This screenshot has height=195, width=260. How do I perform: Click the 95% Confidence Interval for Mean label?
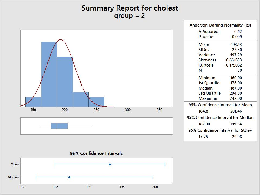(x=220, y=105)
